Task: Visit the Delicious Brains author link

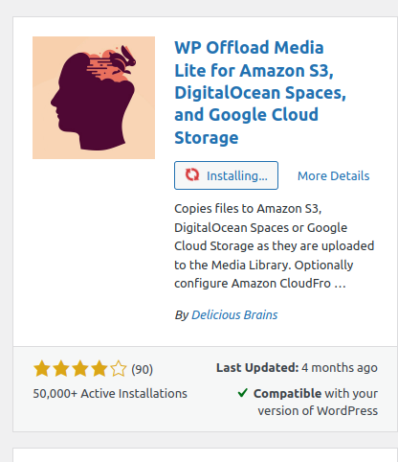Action: 234,315
